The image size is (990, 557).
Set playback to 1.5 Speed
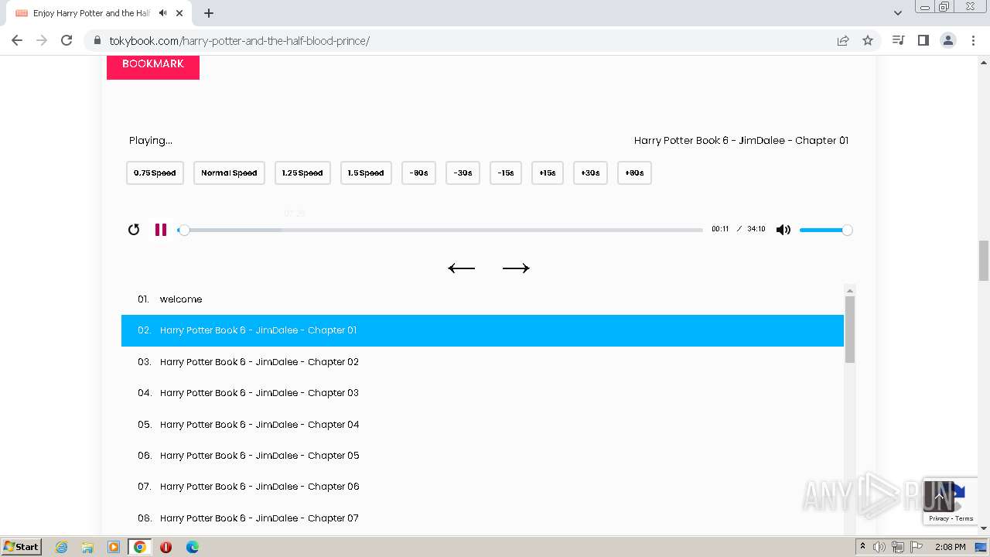(366, 173)
